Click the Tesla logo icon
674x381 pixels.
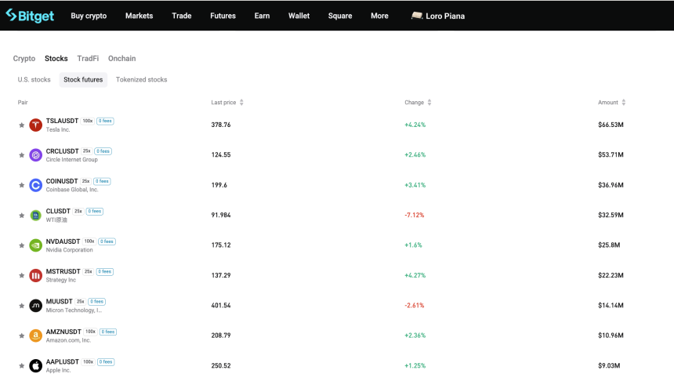point(36,125)
